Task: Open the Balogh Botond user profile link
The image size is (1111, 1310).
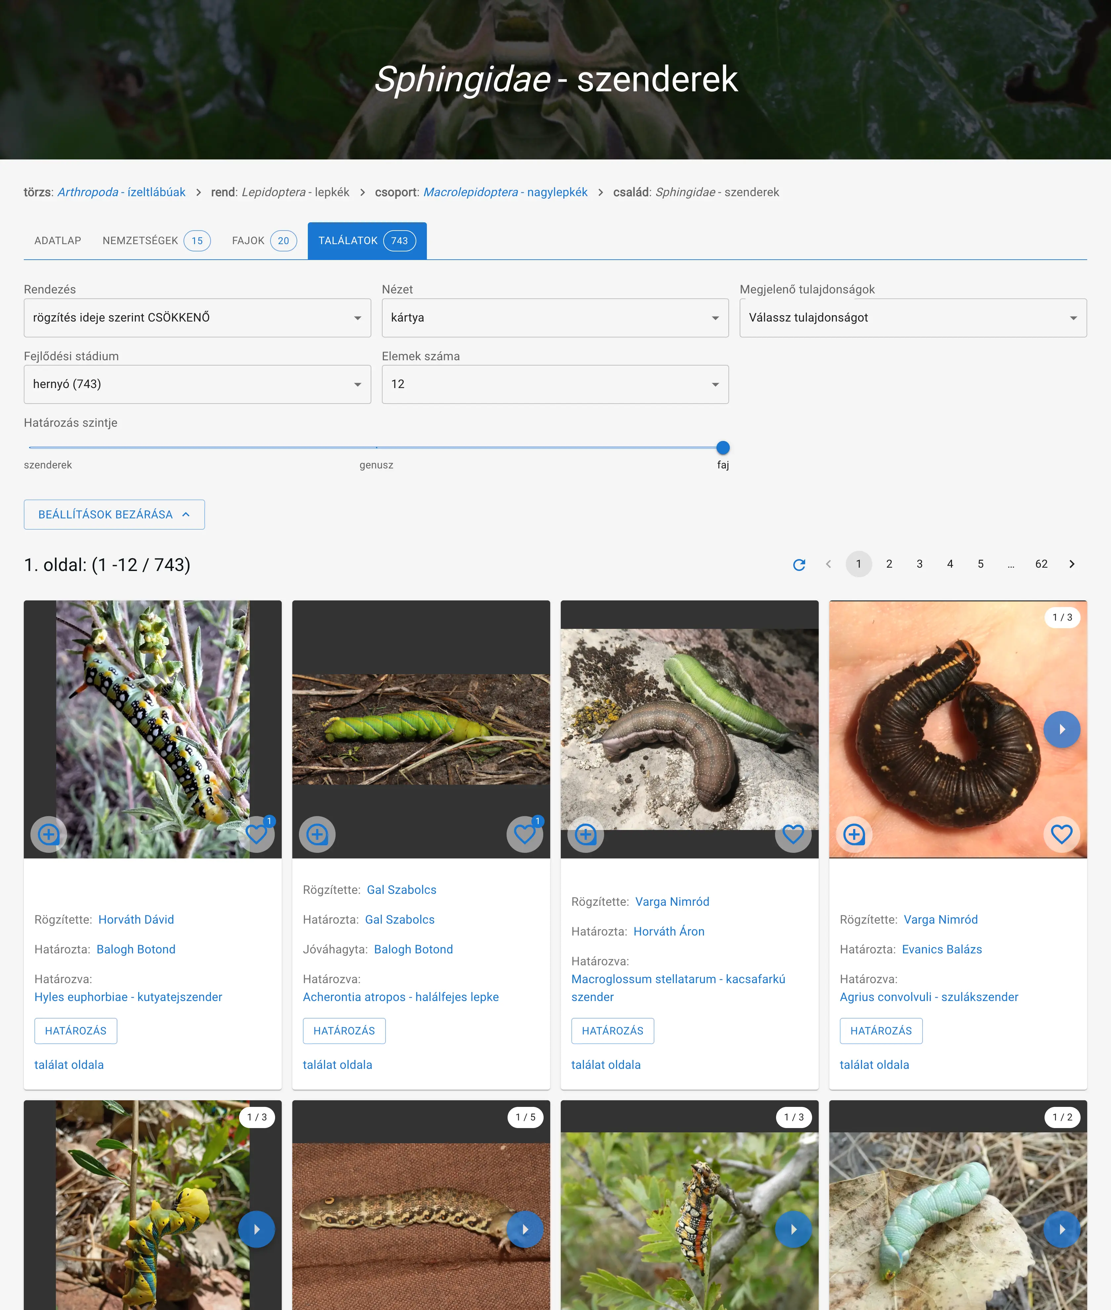Action: click(x=136, y=949)
